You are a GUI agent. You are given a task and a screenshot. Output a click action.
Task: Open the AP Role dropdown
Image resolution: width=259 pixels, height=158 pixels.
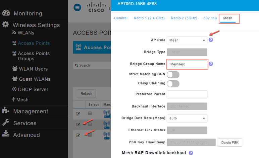pos(187,40)
